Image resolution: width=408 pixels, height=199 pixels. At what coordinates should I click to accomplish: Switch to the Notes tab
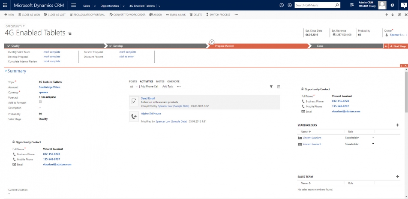160,81
